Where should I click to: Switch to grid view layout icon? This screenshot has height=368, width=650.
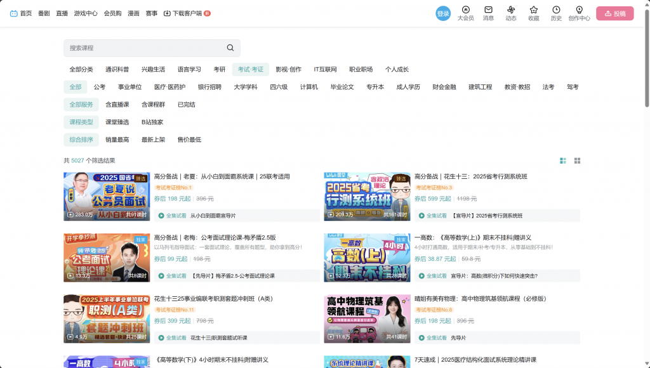click(577, 161)
